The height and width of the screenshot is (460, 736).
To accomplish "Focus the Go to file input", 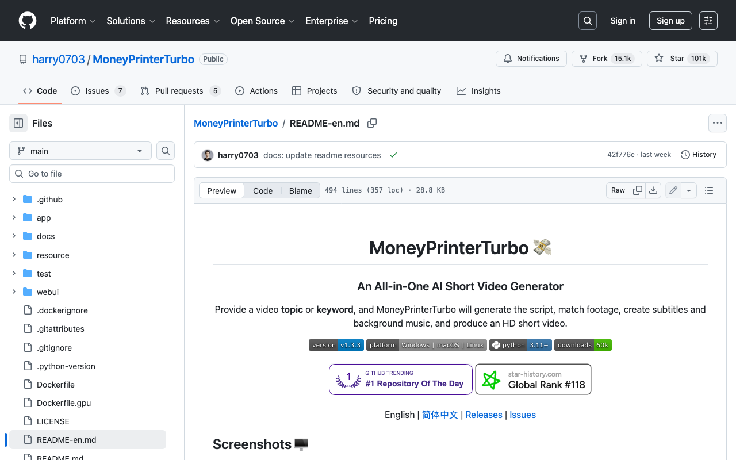I will tap(92, 174).
